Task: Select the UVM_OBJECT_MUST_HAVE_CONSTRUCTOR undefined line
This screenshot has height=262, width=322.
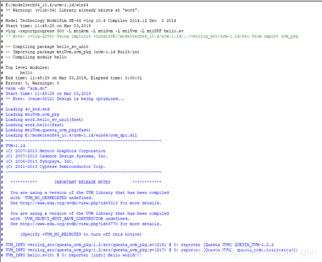Action: tap(70, 218)
